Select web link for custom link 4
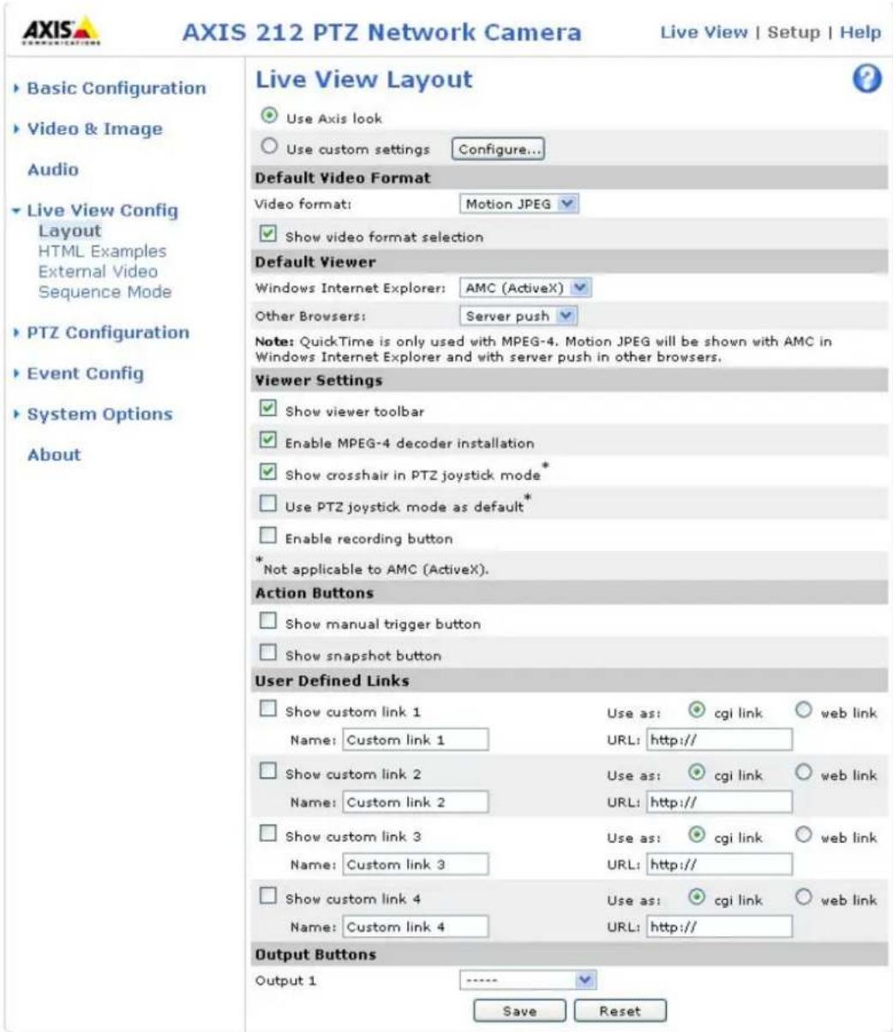The width and height of the screenshot is (893, 1032). tap(803, 899)
